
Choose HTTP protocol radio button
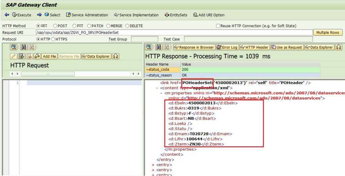(38, 39)
